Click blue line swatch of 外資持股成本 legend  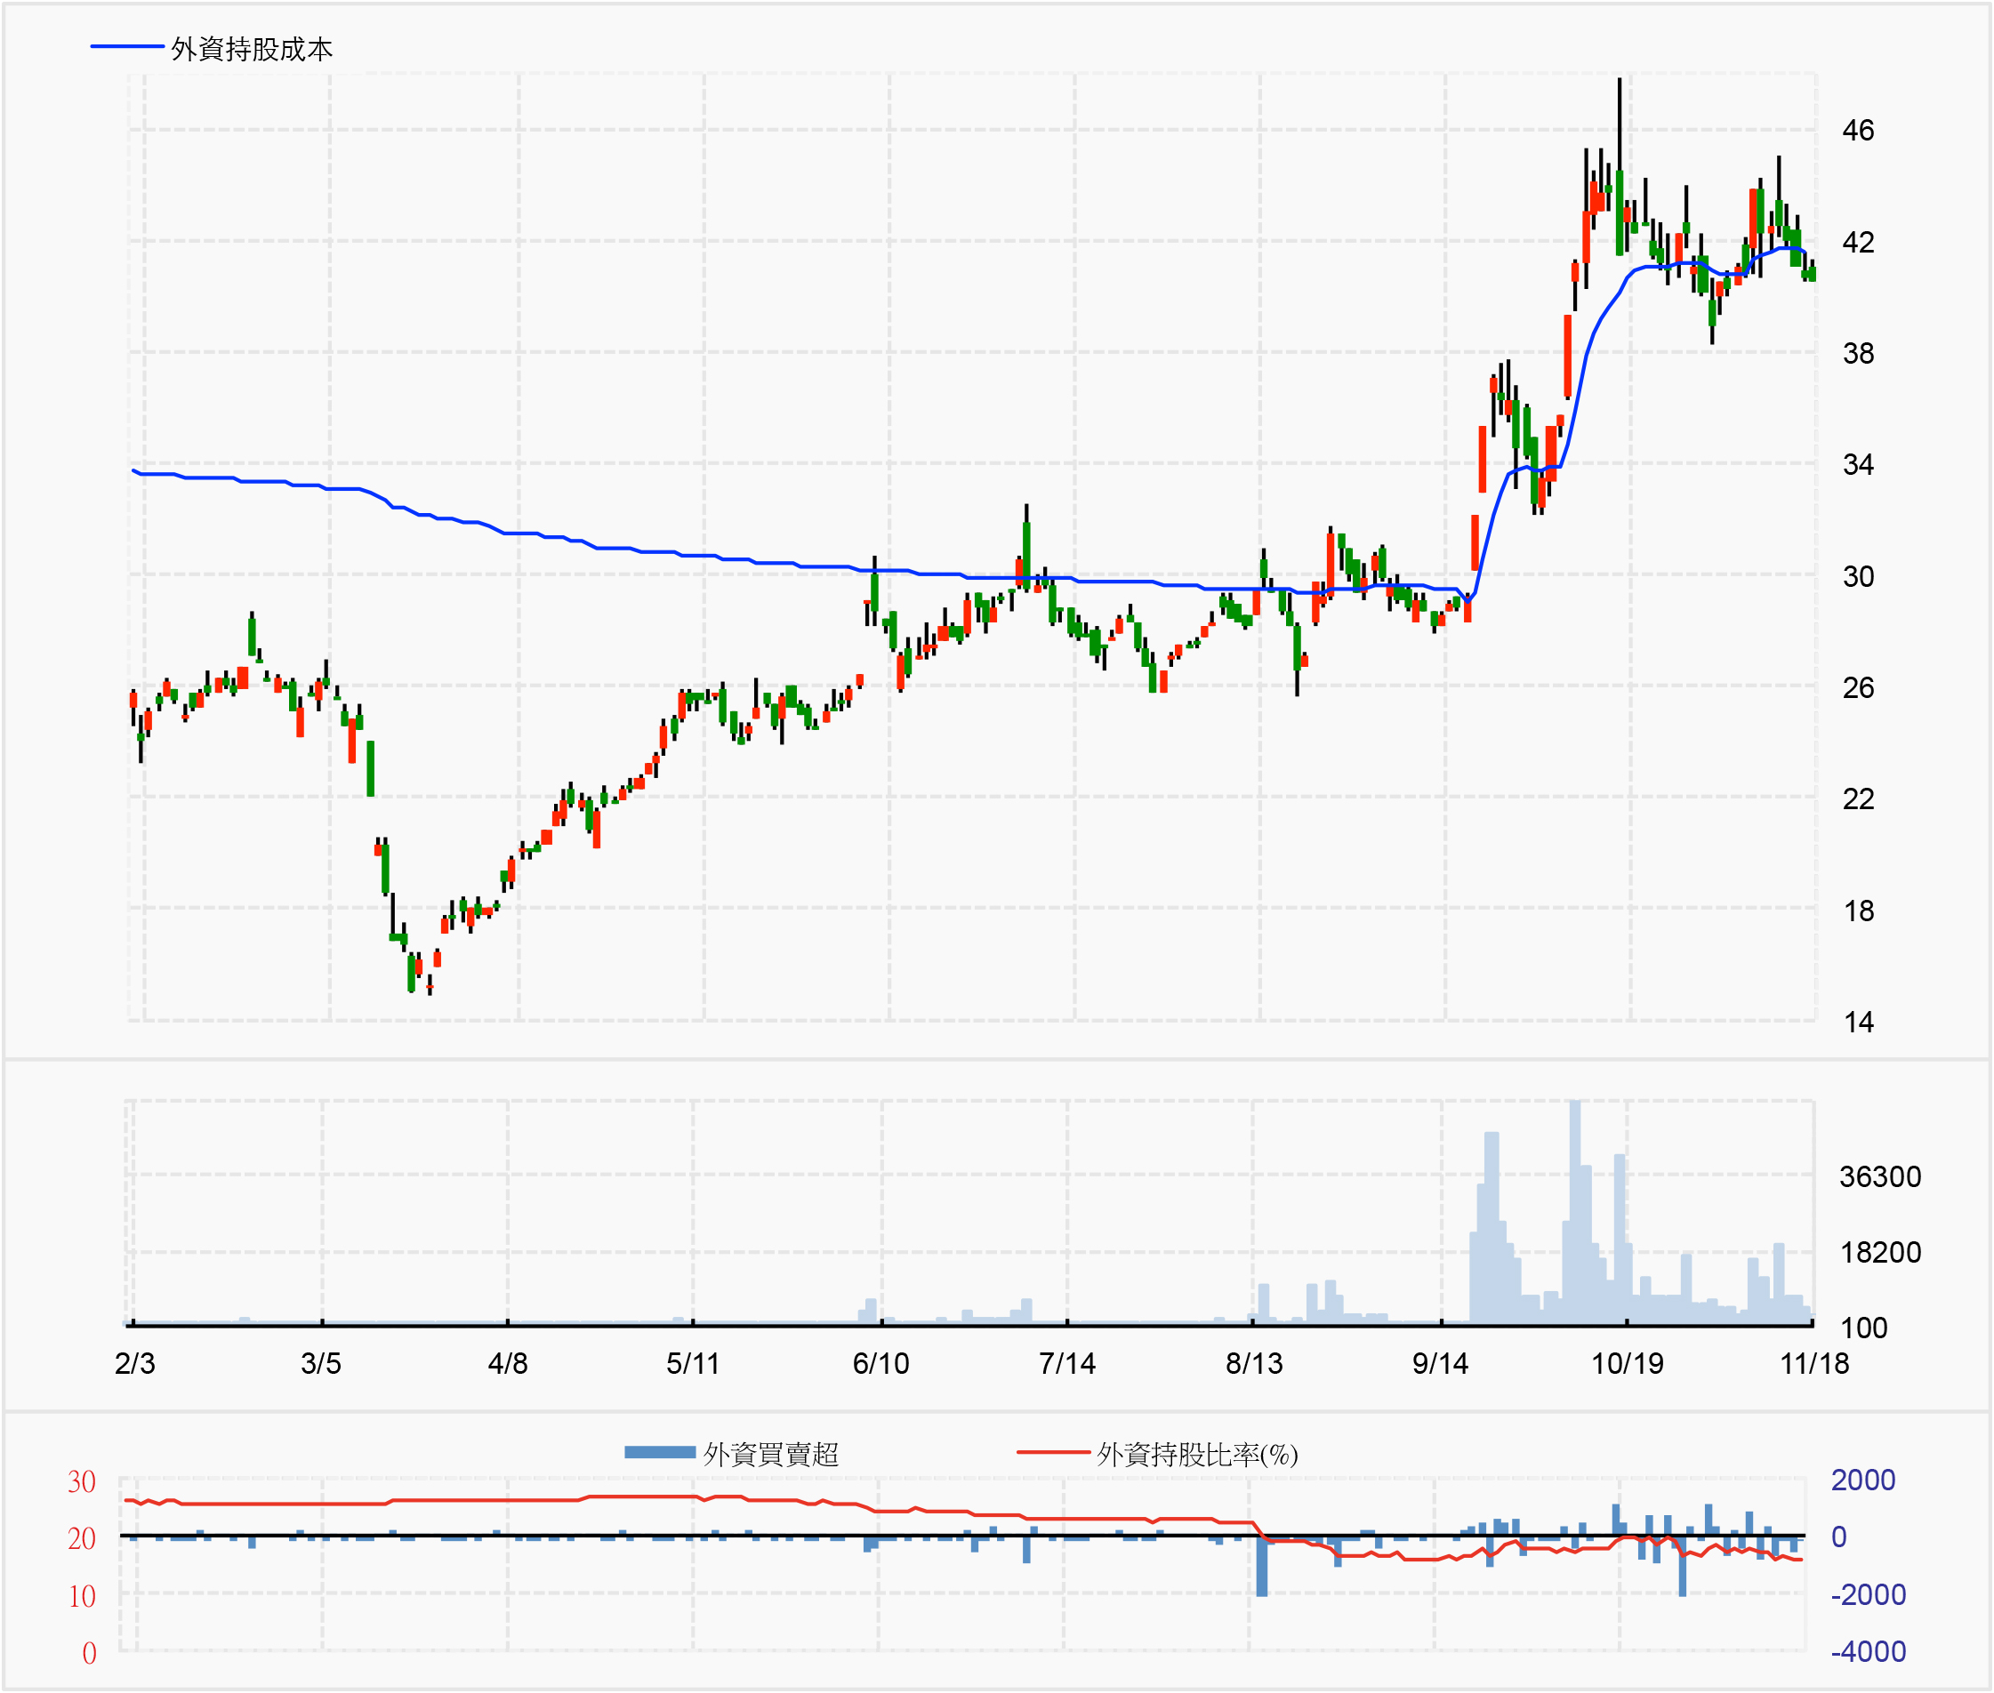pos(126,46)
